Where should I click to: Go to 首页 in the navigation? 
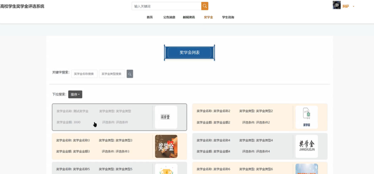click(x=150, y=17)
